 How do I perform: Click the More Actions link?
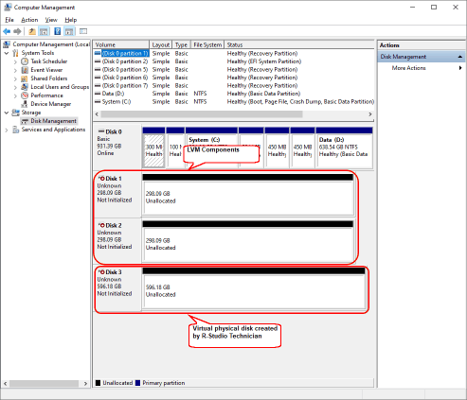point(408,68)
